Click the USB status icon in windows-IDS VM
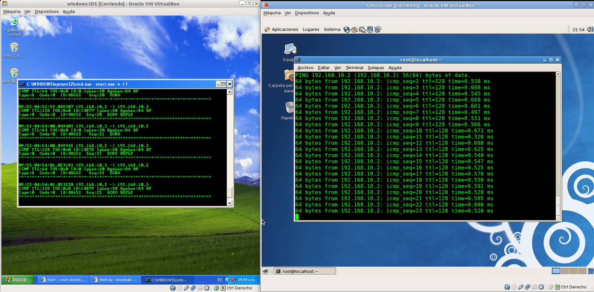594x292 pixels. tap(186, 288)
